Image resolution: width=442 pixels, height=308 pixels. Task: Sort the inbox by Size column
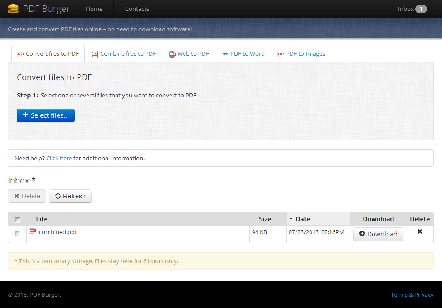(265, 219)
